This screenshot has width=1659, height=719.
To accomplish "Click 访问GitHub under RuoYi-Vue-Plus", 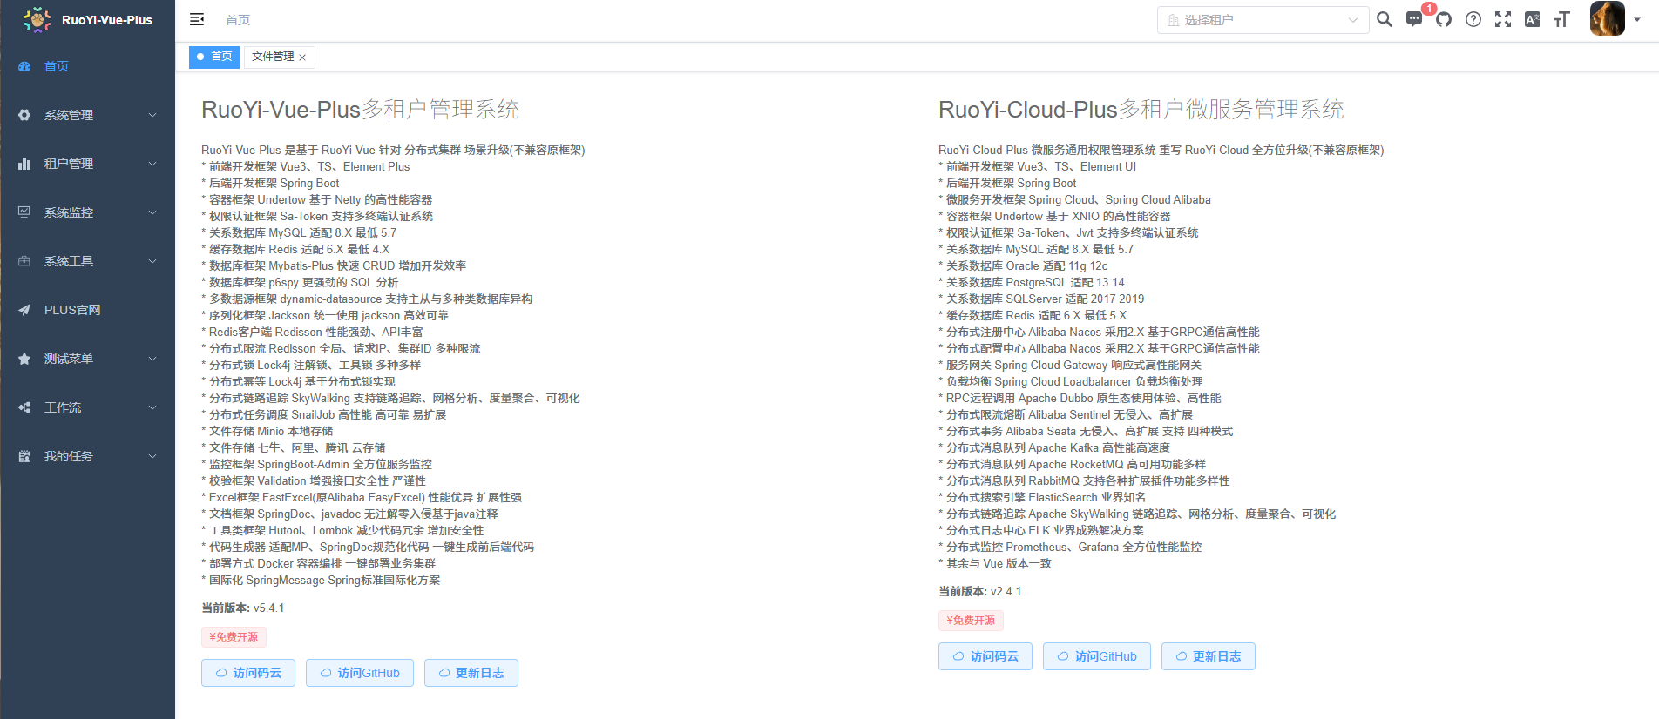I will tap(360, 673).
